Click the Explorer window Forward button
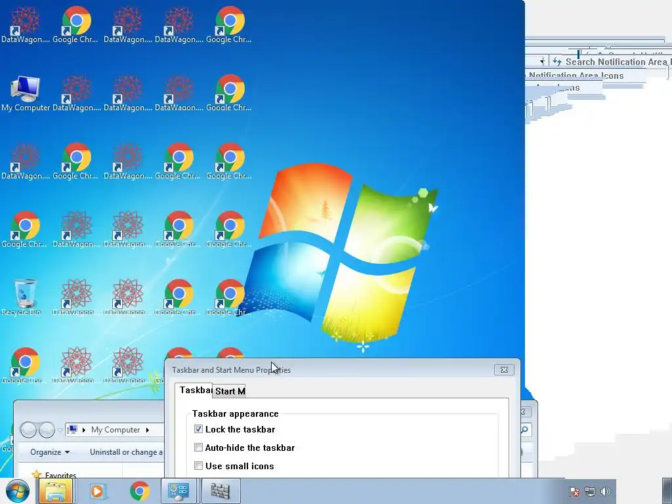672x504 pixels. click(x=47, y=430)
